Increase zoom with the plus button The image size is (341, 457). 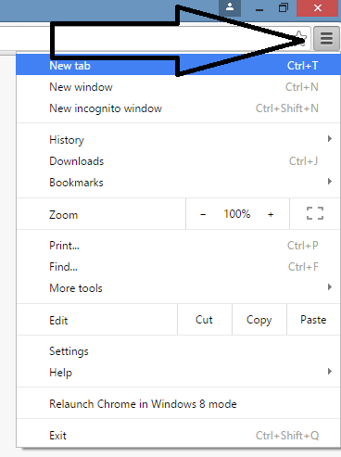click(271, 214)
